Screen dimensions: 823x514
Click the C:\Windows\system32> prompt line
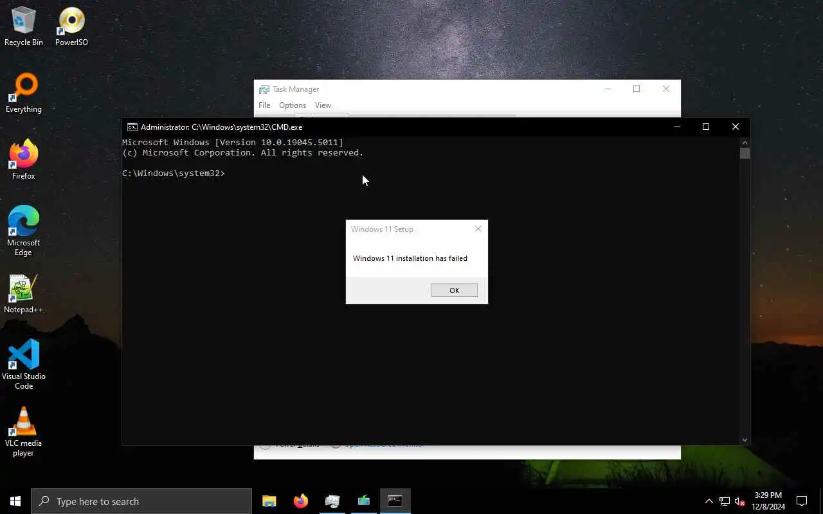click(174, 173)
